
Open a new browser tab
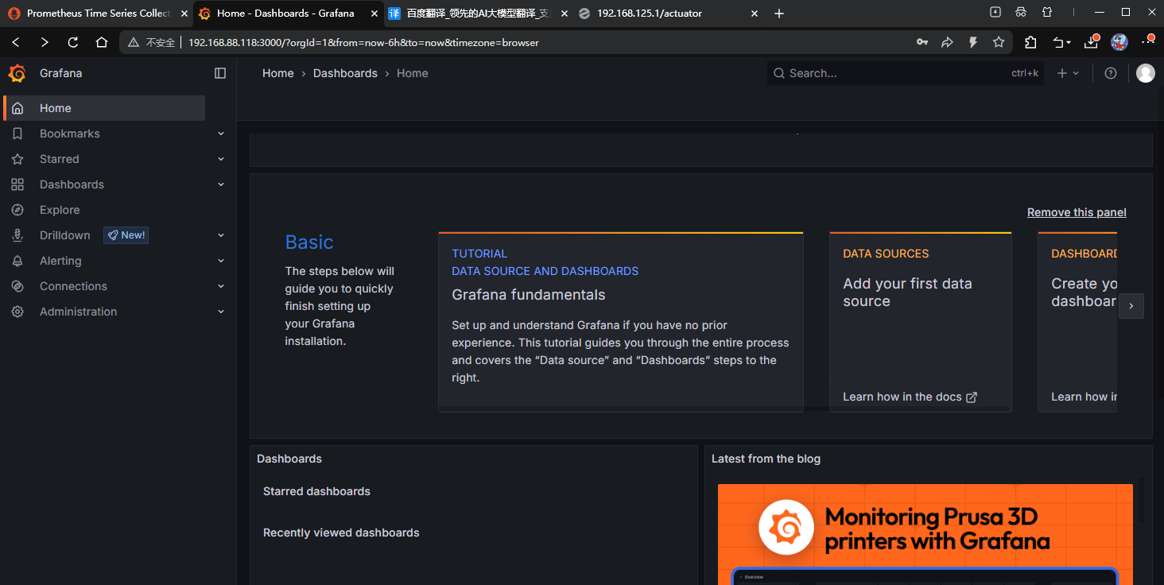(779, 14)
